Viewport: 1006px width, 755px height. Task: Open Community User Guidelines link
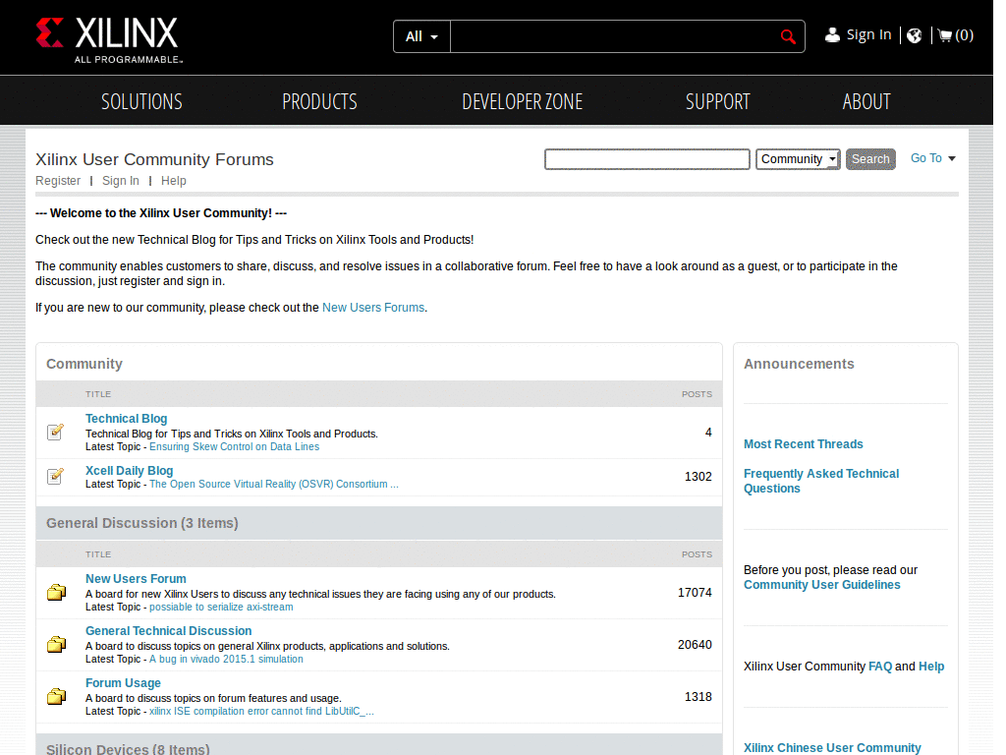click(x=822, y=585)
